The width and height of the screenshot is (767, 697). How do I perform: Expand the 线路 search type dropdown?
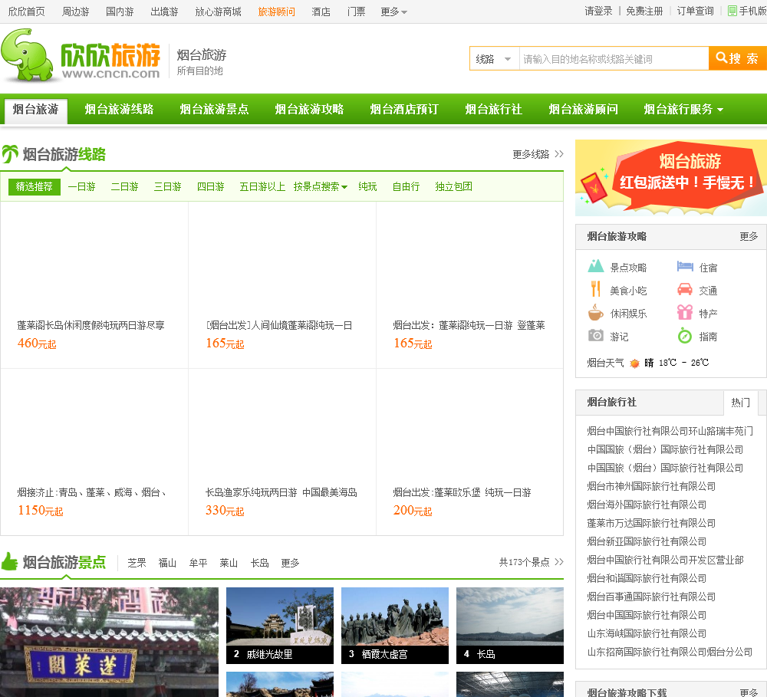click(x=494, y=59)
